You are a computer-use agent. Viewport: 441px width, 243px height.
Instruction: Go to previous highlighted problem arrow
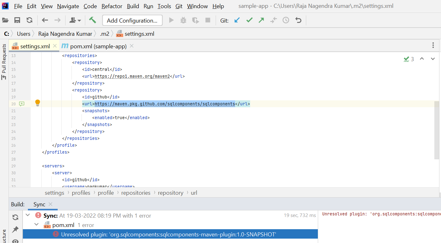[422, 59]
